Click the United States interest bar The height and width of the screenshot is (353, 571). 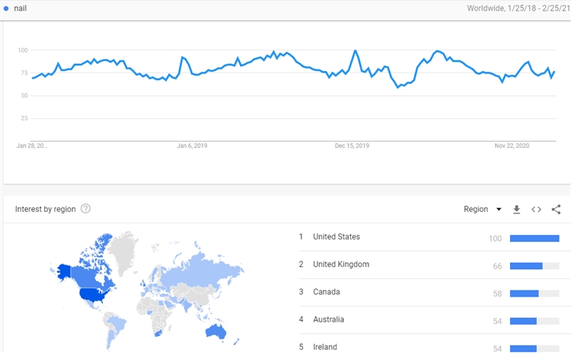534,238
